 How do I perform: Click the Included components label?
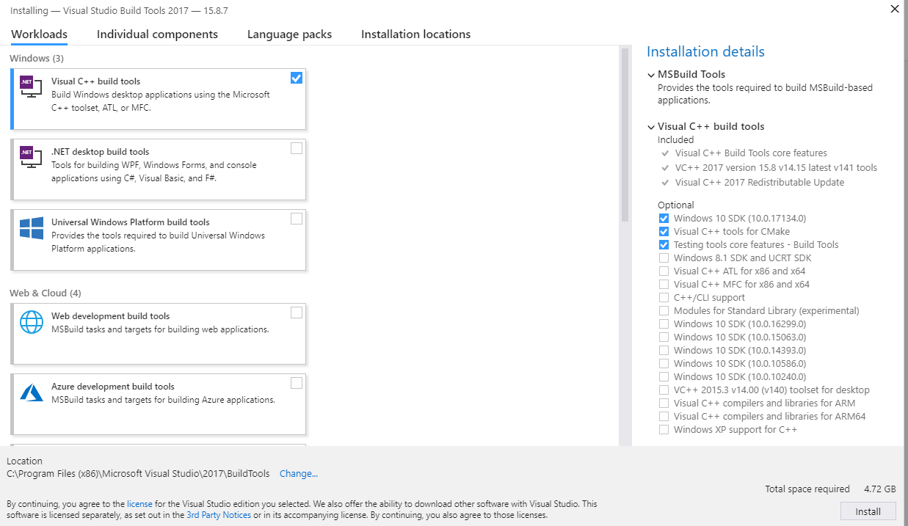point(675,140)
